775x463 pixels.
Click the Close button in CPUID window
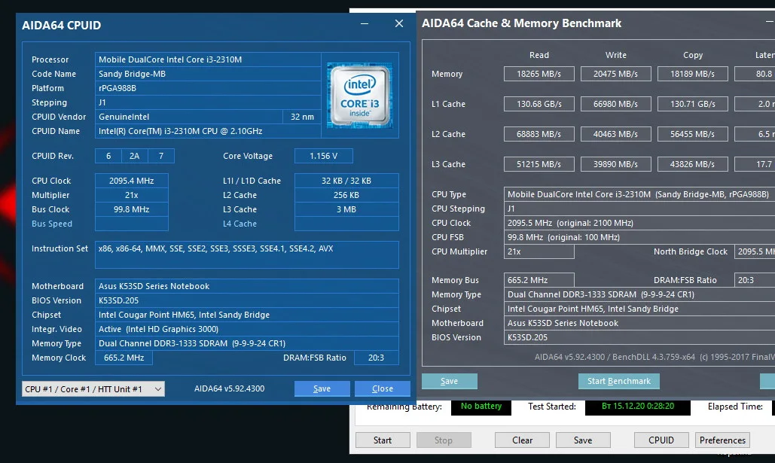pos(382,389)
